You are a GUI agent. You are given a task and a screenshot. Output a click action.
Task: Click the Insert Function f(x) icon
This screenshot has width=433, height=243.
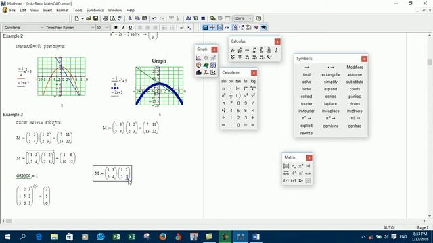189,18
